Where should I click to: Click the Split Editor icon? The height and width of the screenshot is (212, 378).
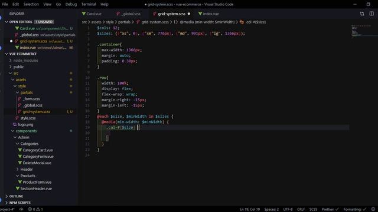(372, 14)
